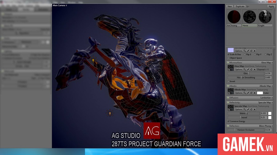Click the white Albedo Color swatch

[x=260, y=93]
